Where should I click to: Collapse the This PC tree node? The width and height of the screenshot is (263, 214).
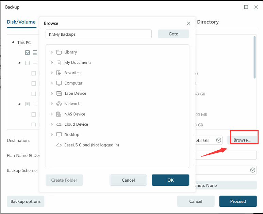13,43
